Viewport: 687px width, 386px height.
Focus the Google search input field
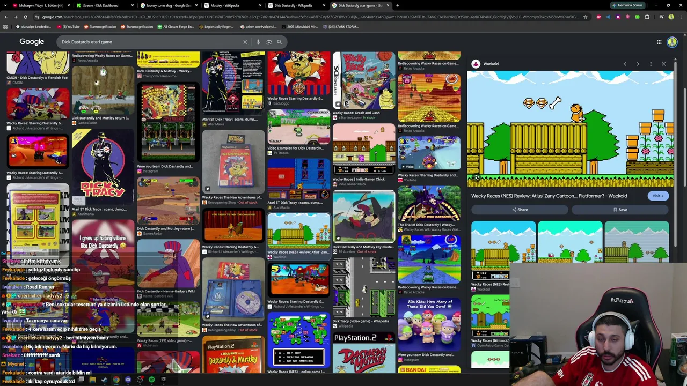pyautogui.click(x=150, y=42)
